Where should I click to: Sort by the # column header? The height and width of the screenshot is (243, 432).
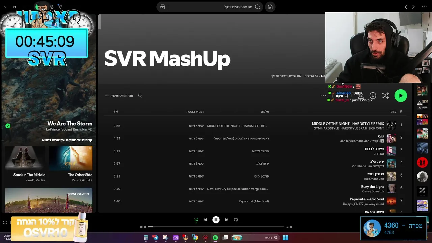pos(401,112)
